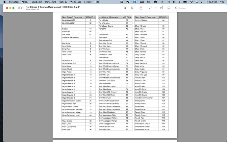This screenshot has width=227, height=142.
Task: Click the zoom out magnifier
Action: pyautogui.click(x=125, y=8)
